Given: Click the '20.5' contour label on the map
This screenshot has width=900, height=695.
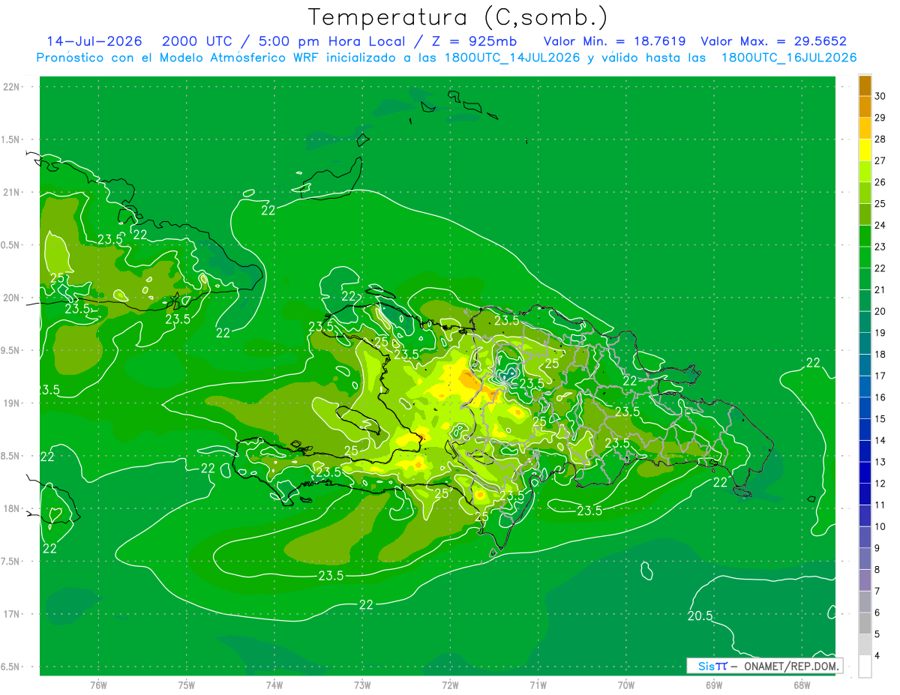Looking at the screenshot, I should (700, 616).
